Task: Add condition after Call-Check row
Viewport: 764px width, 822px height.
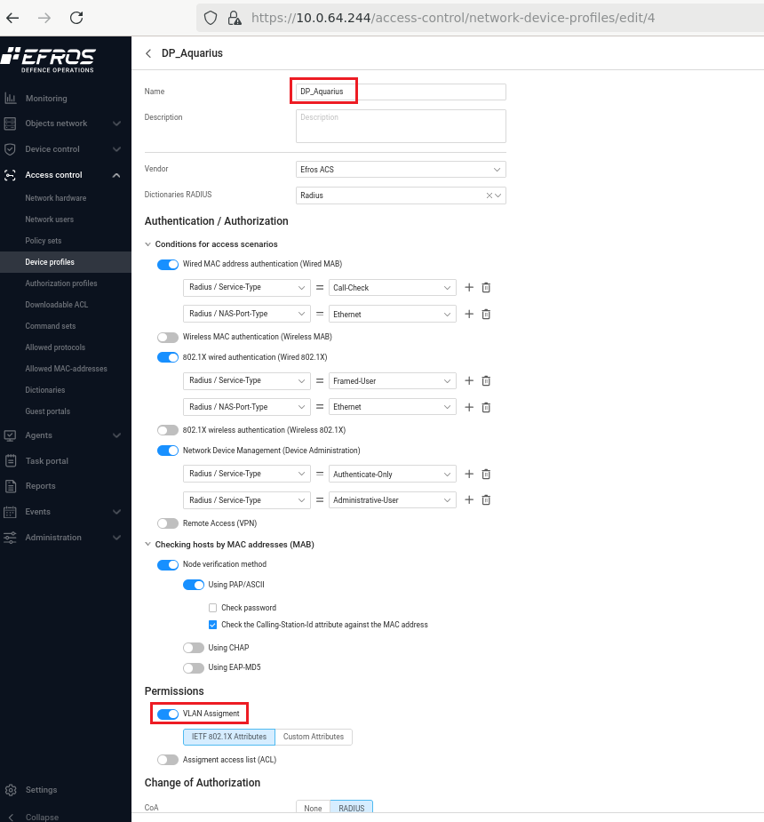Action: click(469, 287)
